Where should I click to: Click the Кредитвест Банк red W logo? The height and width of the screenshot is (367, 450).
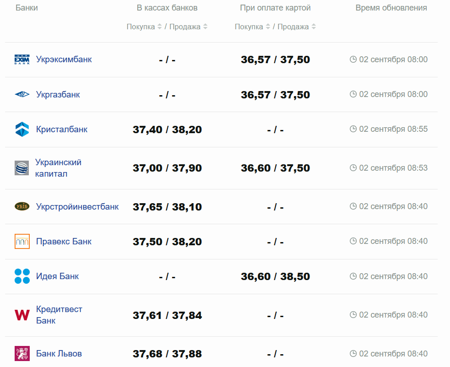(x=22, y=315)
